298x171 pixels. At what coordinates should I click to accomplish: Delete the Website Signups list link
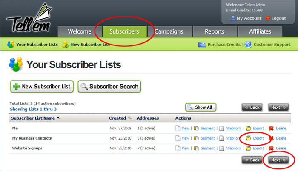[281, 148]
